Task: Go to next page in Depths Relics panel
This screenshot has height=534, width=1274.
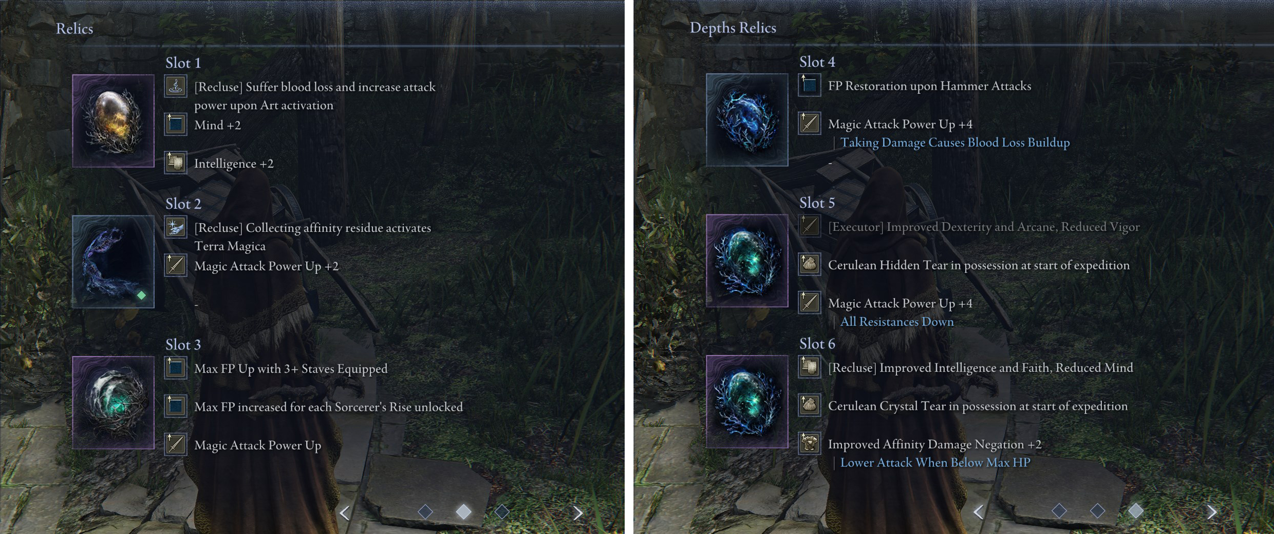Action: [x=1212, y=511]
